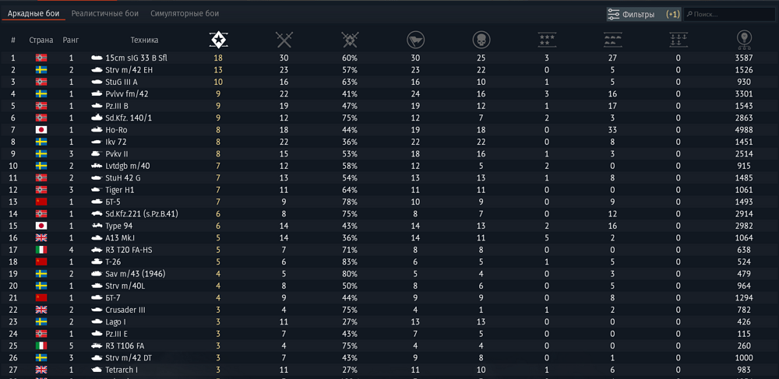Click the sliders icon on the Фильтры button
The width and height of the screenshot is (779, 379).
(614, 14)
